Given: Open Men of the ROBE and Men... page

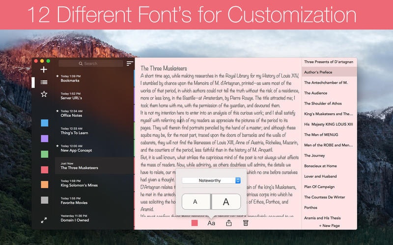Looking at the screenshot, I should [329, 145].
